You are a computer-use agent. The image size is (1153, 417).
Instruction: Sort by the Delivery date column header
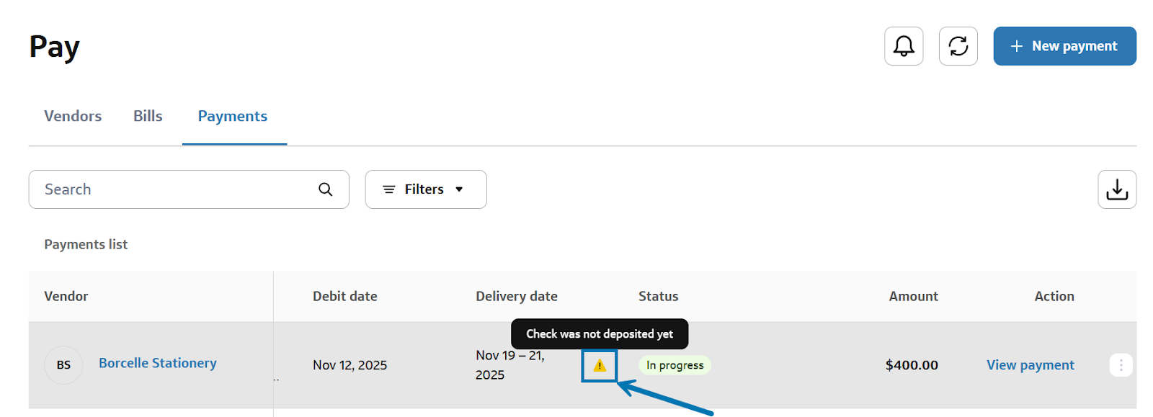tap(516, 296)
